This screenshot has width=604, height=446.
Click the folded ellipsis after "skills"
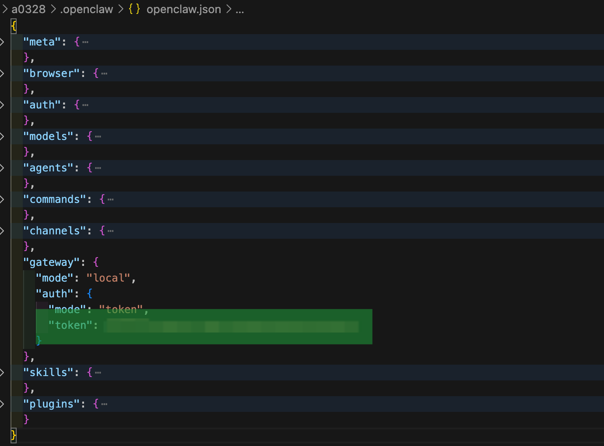(x=98, y=373)
